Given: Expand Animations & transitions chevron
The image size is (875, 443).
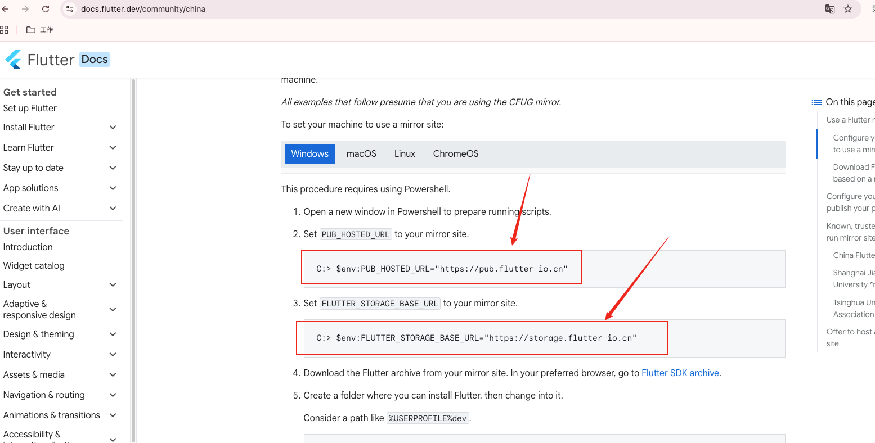Looking at the screenshot, I should pyautogui.click(x=113, y=415).
